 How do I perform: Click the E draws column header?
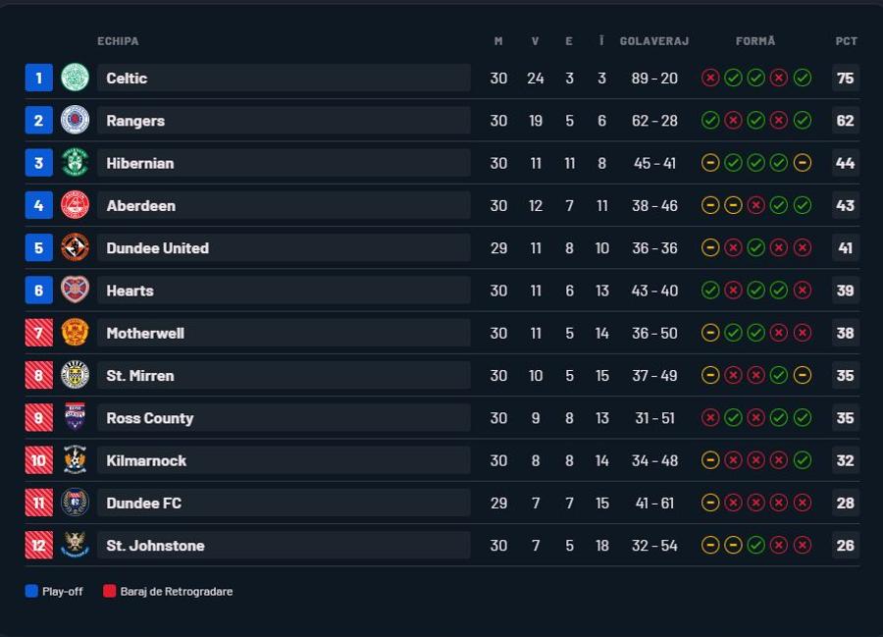pos(569,41)
